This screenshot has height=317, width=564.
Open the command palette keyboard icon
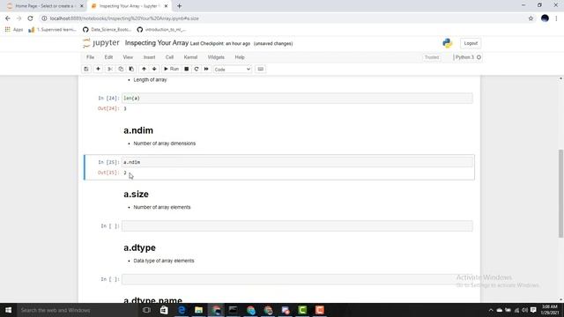pyautogui.click(x=261, y=69)
